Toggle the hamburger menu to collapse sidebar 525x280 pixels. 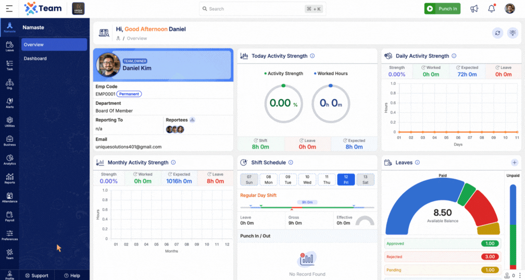[x=9, y=8]
